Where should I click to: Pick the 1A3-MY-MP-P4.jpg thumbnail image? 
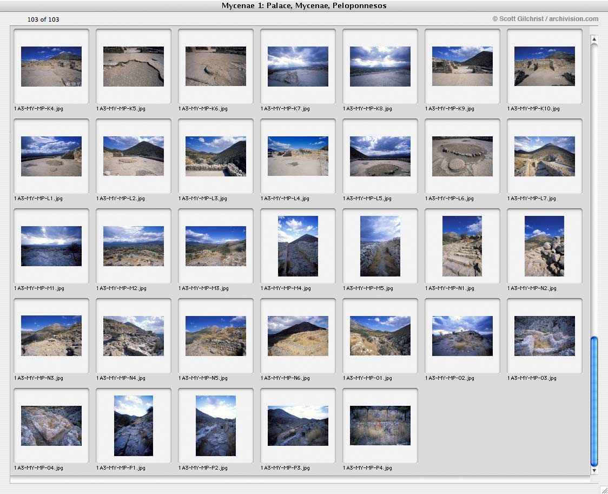tap(380, 426)
